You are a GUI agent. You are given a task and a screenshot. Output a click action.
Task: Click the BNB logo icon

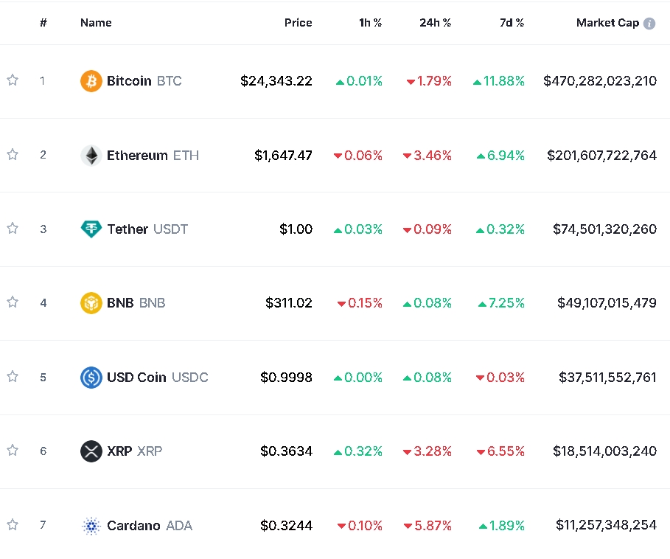(x=91, y=303)
